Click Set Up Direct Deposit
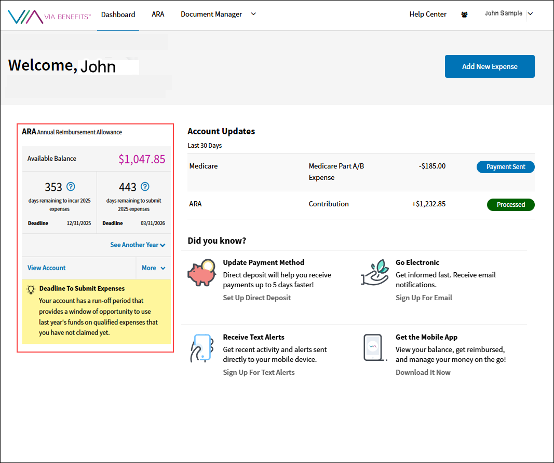 point(256,298)
